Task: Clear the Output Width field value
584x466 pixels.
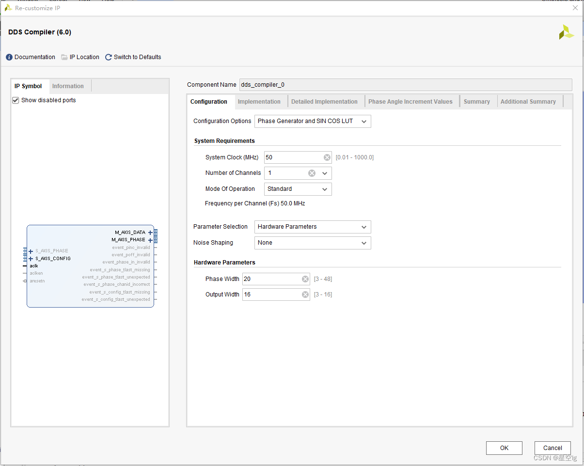Action: pos(305,295)
